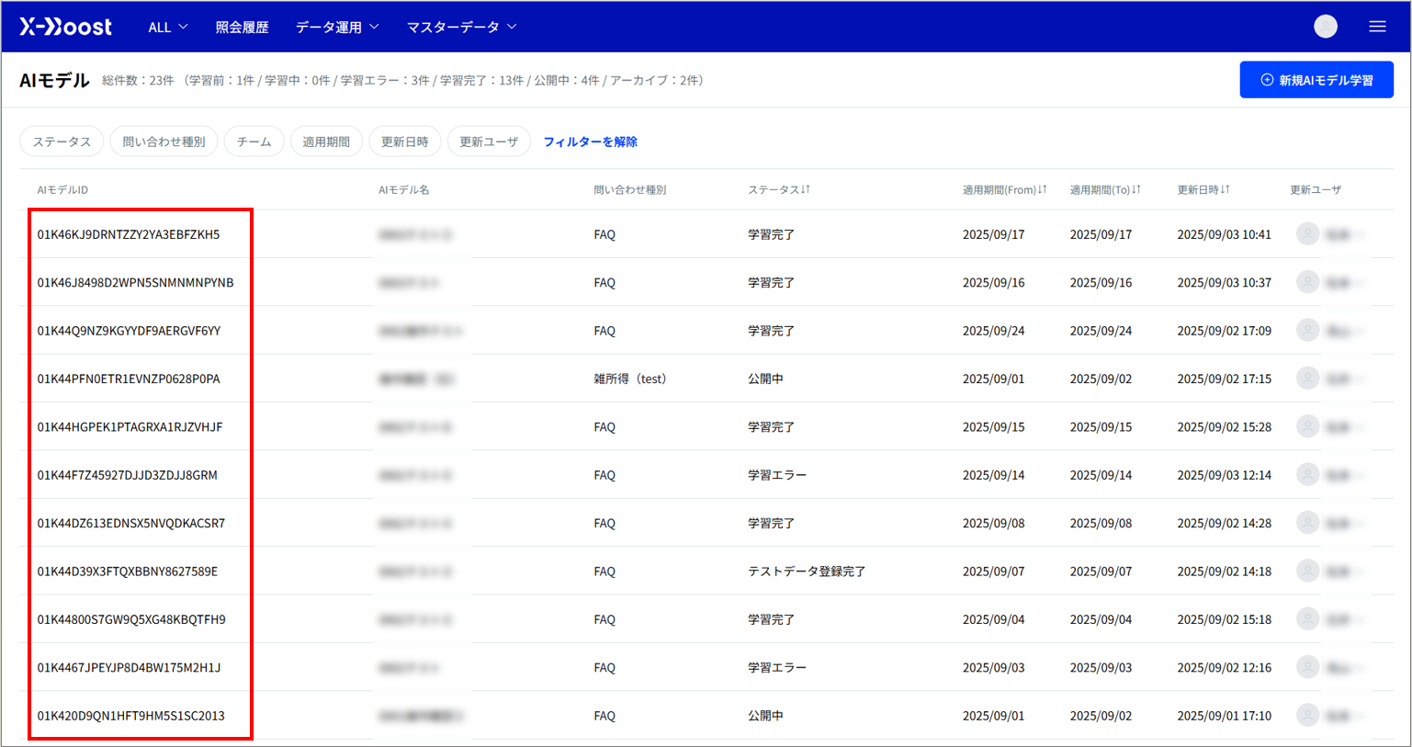This screenshot has width=1412, height=747.
Task: Click user avatar in row 01K44DZ613EDNSX5NVQDKACSR7
Action: click(x=1307, y=523)
